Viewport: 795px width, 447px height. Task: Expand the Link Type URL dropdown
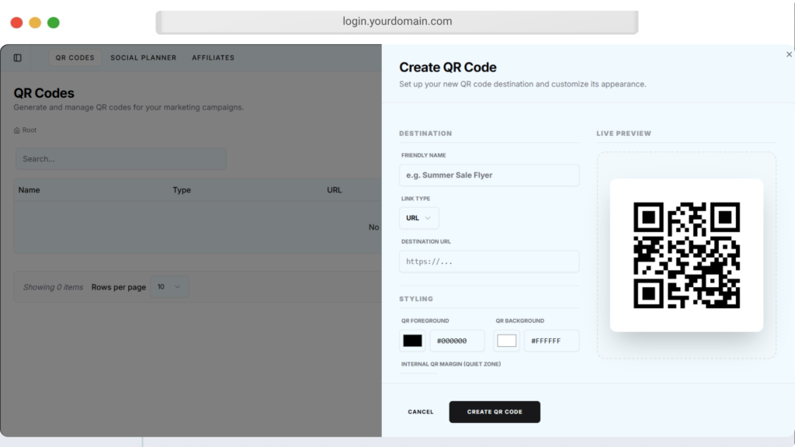[x=418, y=218]
